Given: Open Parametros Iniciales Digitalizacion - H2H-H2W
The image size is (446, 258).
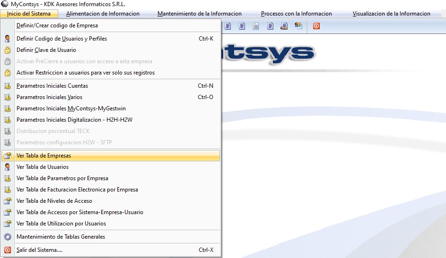Looking at the screenshot, I should [74, 120].
